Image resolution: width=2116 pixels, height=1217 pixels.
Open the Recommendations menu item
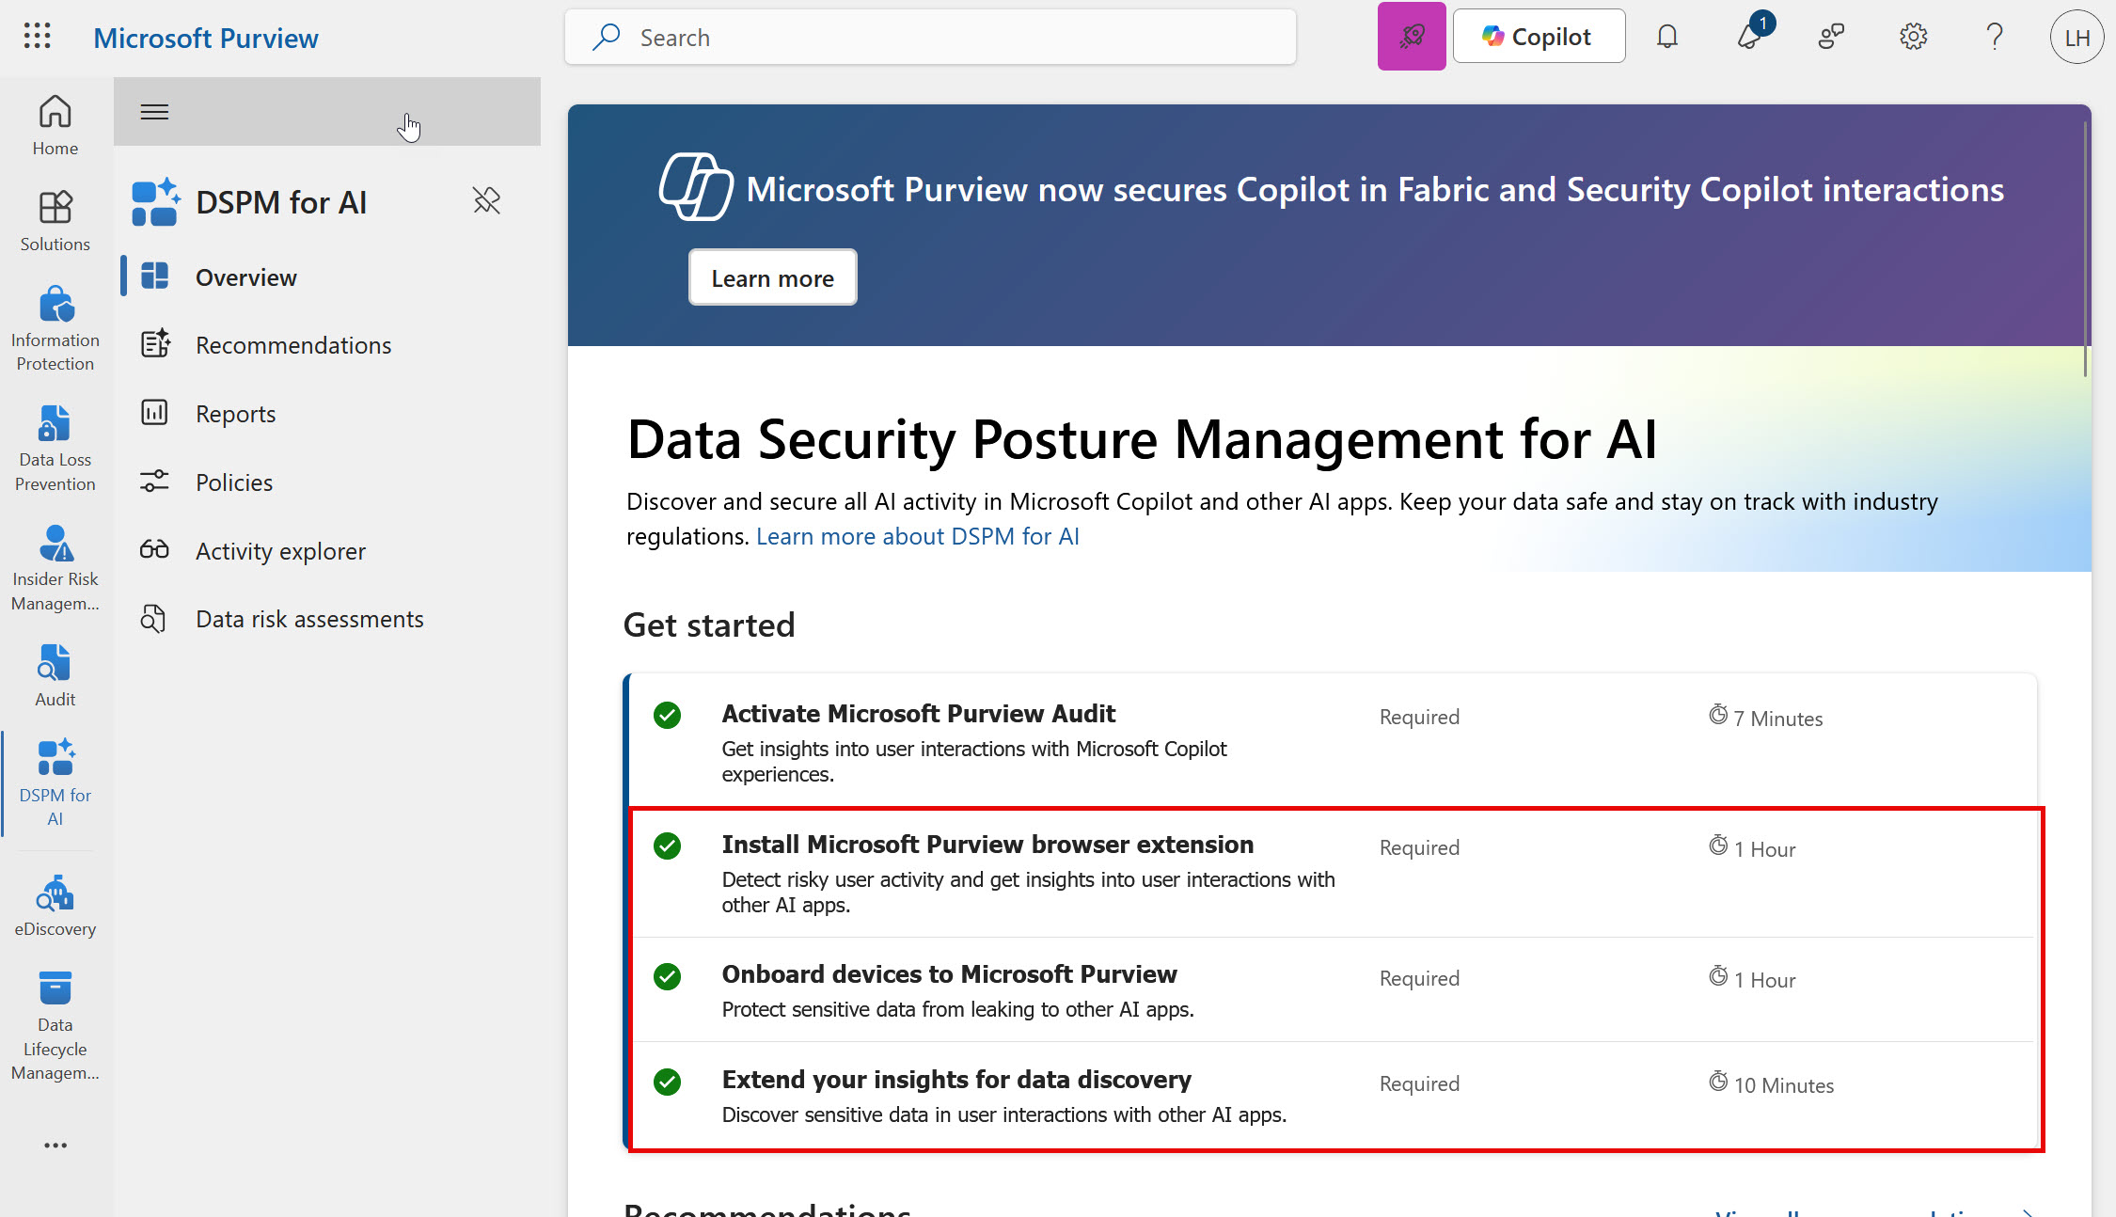[x=327, y=345]
